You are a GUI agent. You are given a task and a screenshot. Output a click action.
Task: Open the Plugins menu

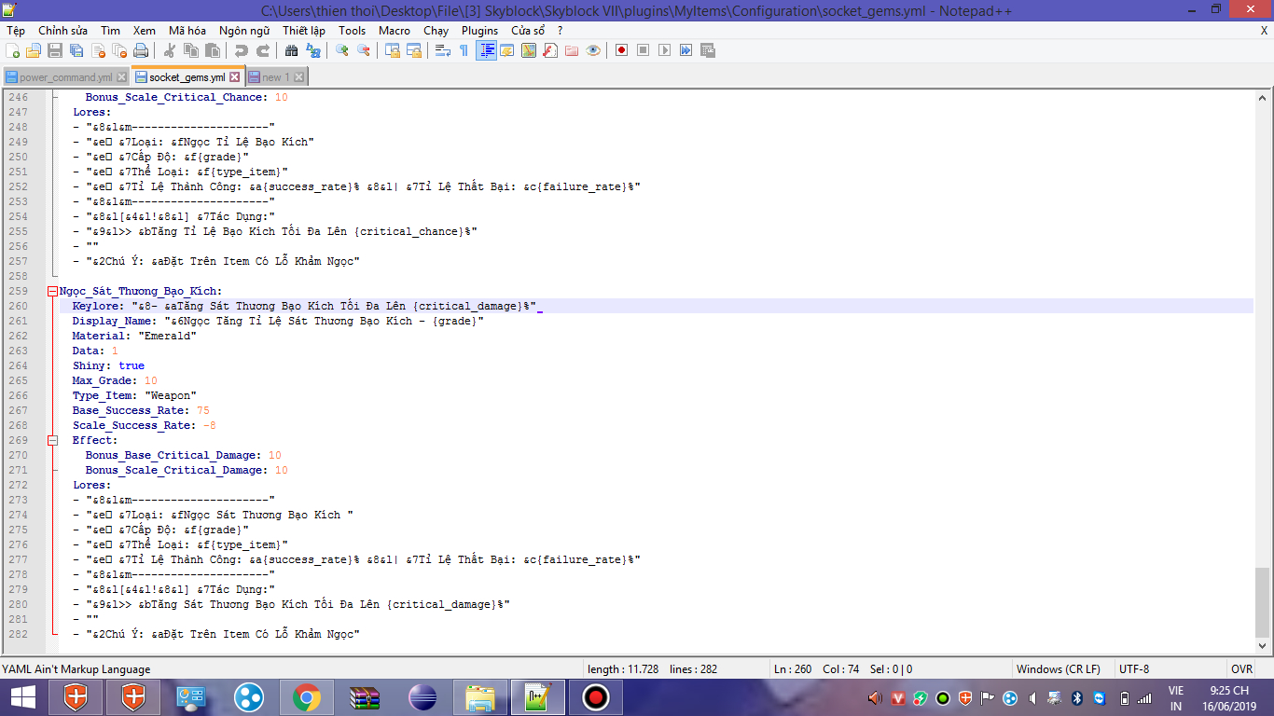click(479, 30)
